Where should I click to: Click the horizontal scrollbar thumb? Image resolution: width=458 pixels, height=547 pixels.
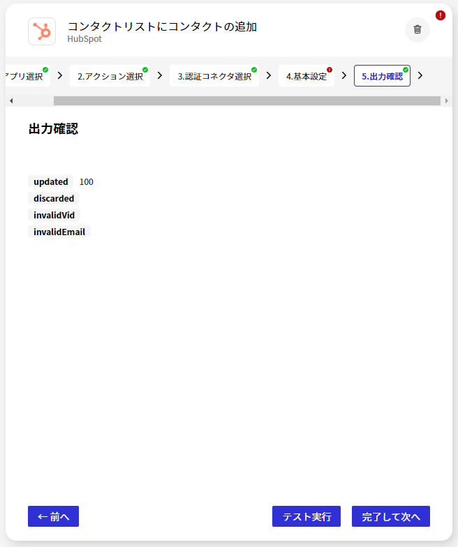tap(247, 100)
